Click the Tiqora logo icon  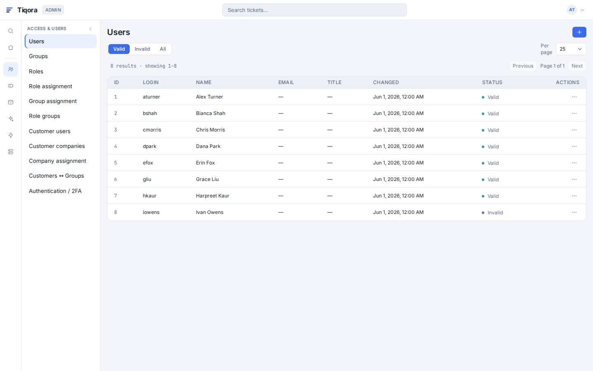point(9,10)
